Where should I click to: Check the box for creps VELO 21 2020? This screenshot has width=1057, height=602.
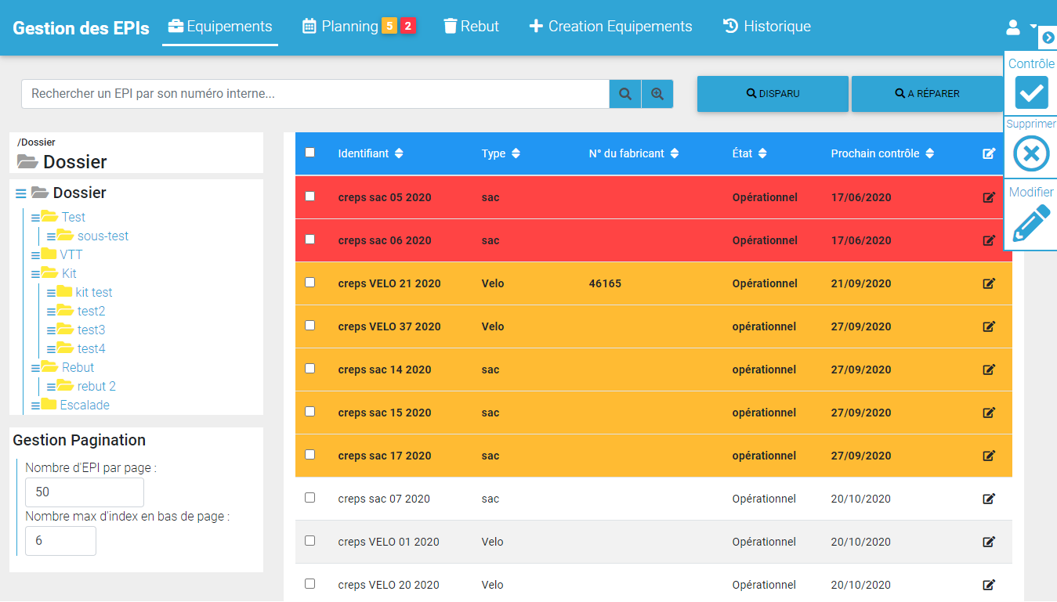(309, 283)
